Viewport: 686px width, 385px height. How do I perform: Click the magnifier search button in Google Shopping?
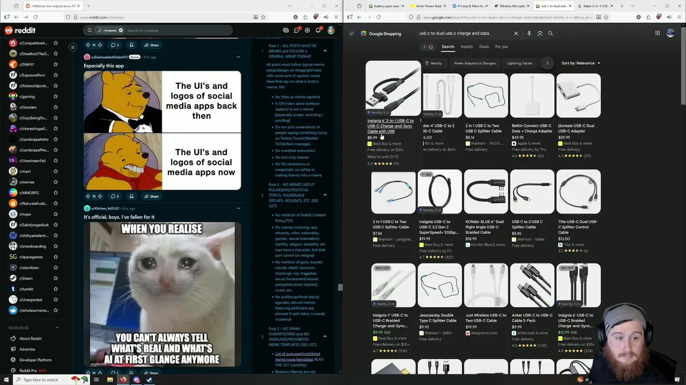click(550, 33)
